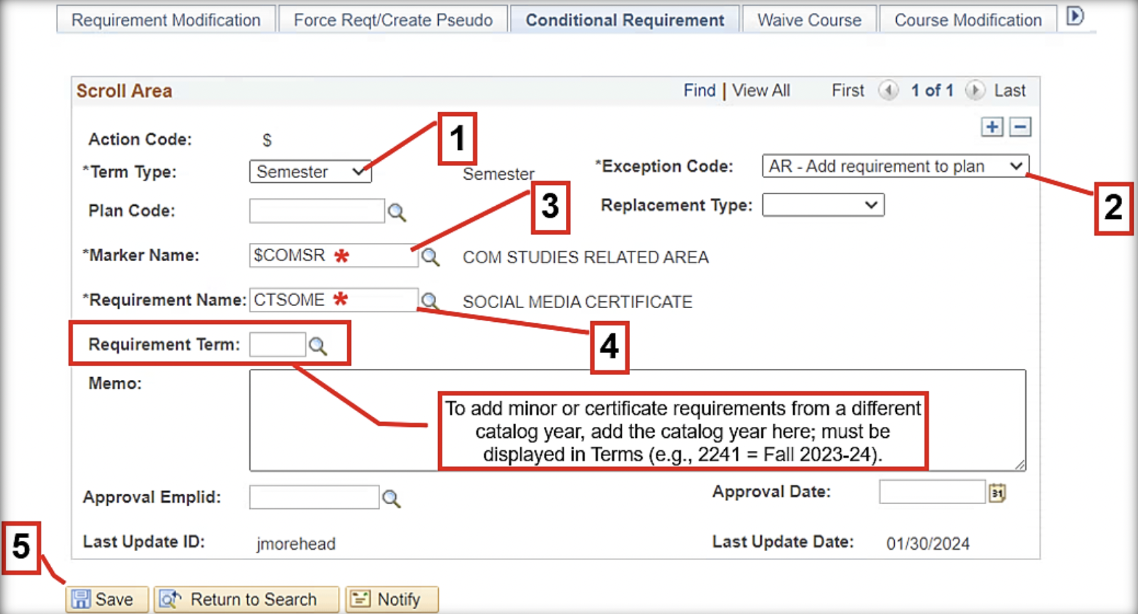Open the Requirement Modification tab

[x=166, y=20]
